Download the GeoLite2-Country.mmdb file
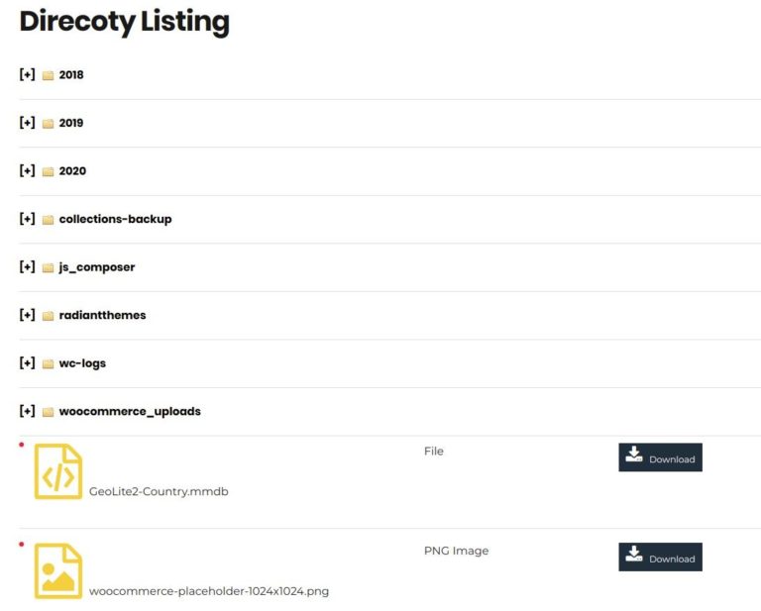 pos(660,458)
